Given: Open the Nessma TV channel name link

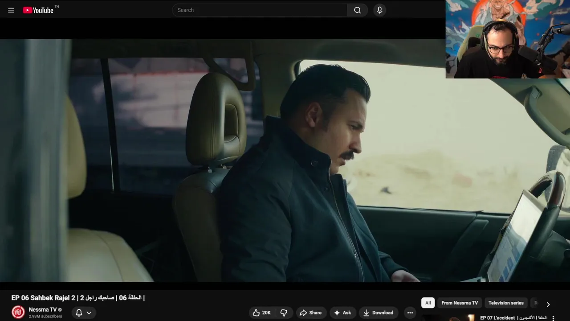Looking at the screenshot, I should coord(42,309).
